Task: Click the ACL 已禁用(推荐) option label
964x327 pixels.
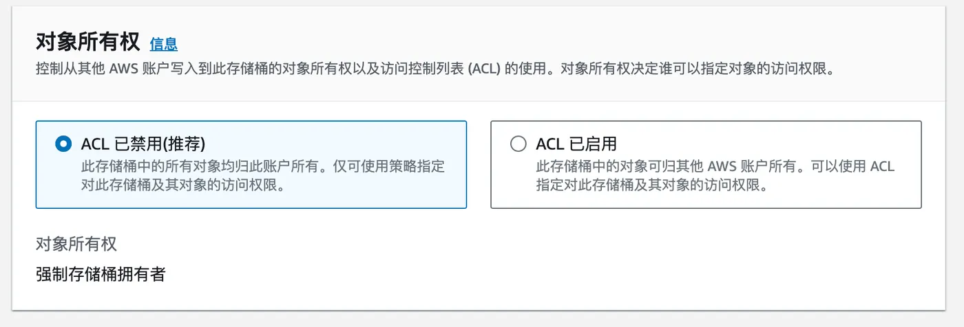Action: pos(143,144)
